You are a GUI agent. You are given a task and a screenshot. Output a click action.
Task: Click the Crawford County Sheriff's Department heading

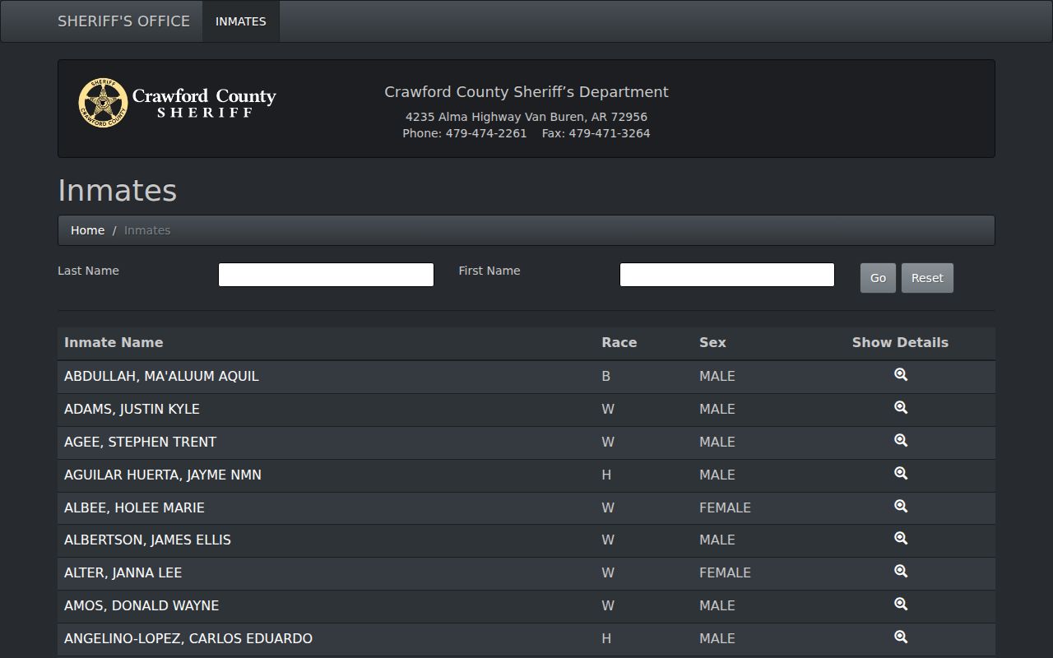pyautogui.click(x=526, y=92)
